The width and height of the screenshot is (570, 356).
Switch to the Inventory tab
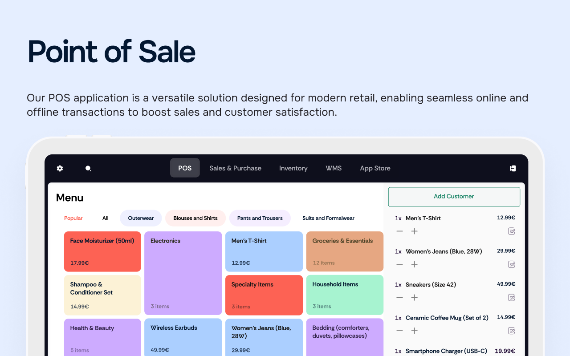(x=293, y=168)
